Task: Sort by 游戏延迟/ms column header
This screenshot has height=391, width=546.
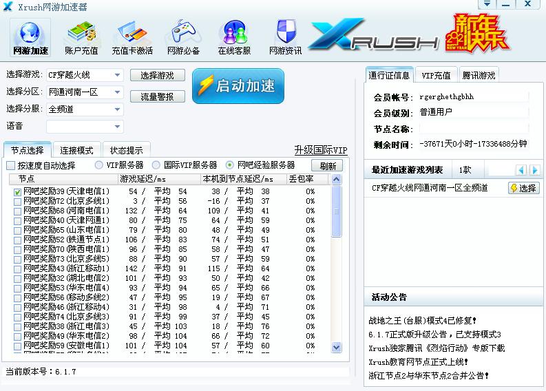Action: click(160, 179)
